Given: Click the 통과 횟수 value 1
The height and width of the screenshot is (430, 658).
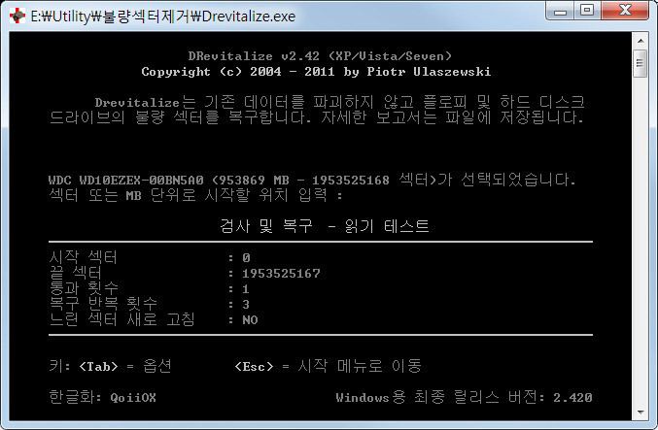Looking at the screenshot, I should pyautogui.click(x=246, y=288).
